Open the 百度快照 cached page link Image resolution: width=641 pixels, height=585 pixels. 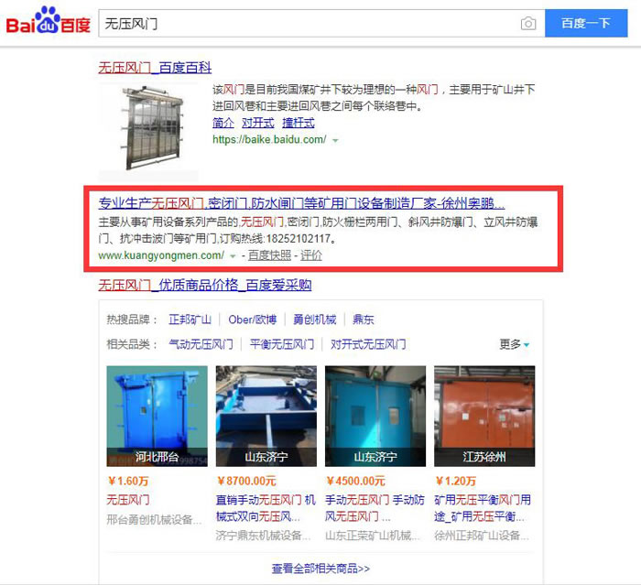point(269,255)
